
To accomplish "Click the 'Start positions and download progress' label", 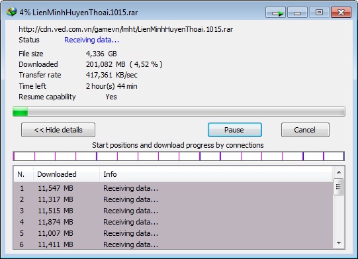I will [178, 145].
